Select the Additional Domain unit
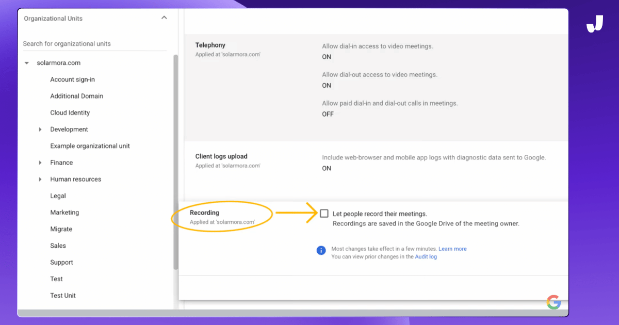This screenshot has width=619, height=325. click(x=76, y=96)
